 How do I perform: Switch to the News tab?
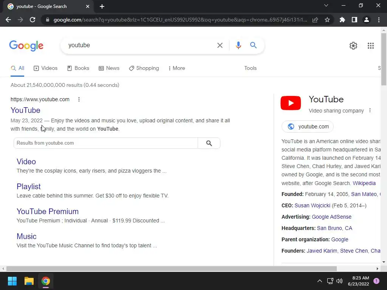point(109,68)
